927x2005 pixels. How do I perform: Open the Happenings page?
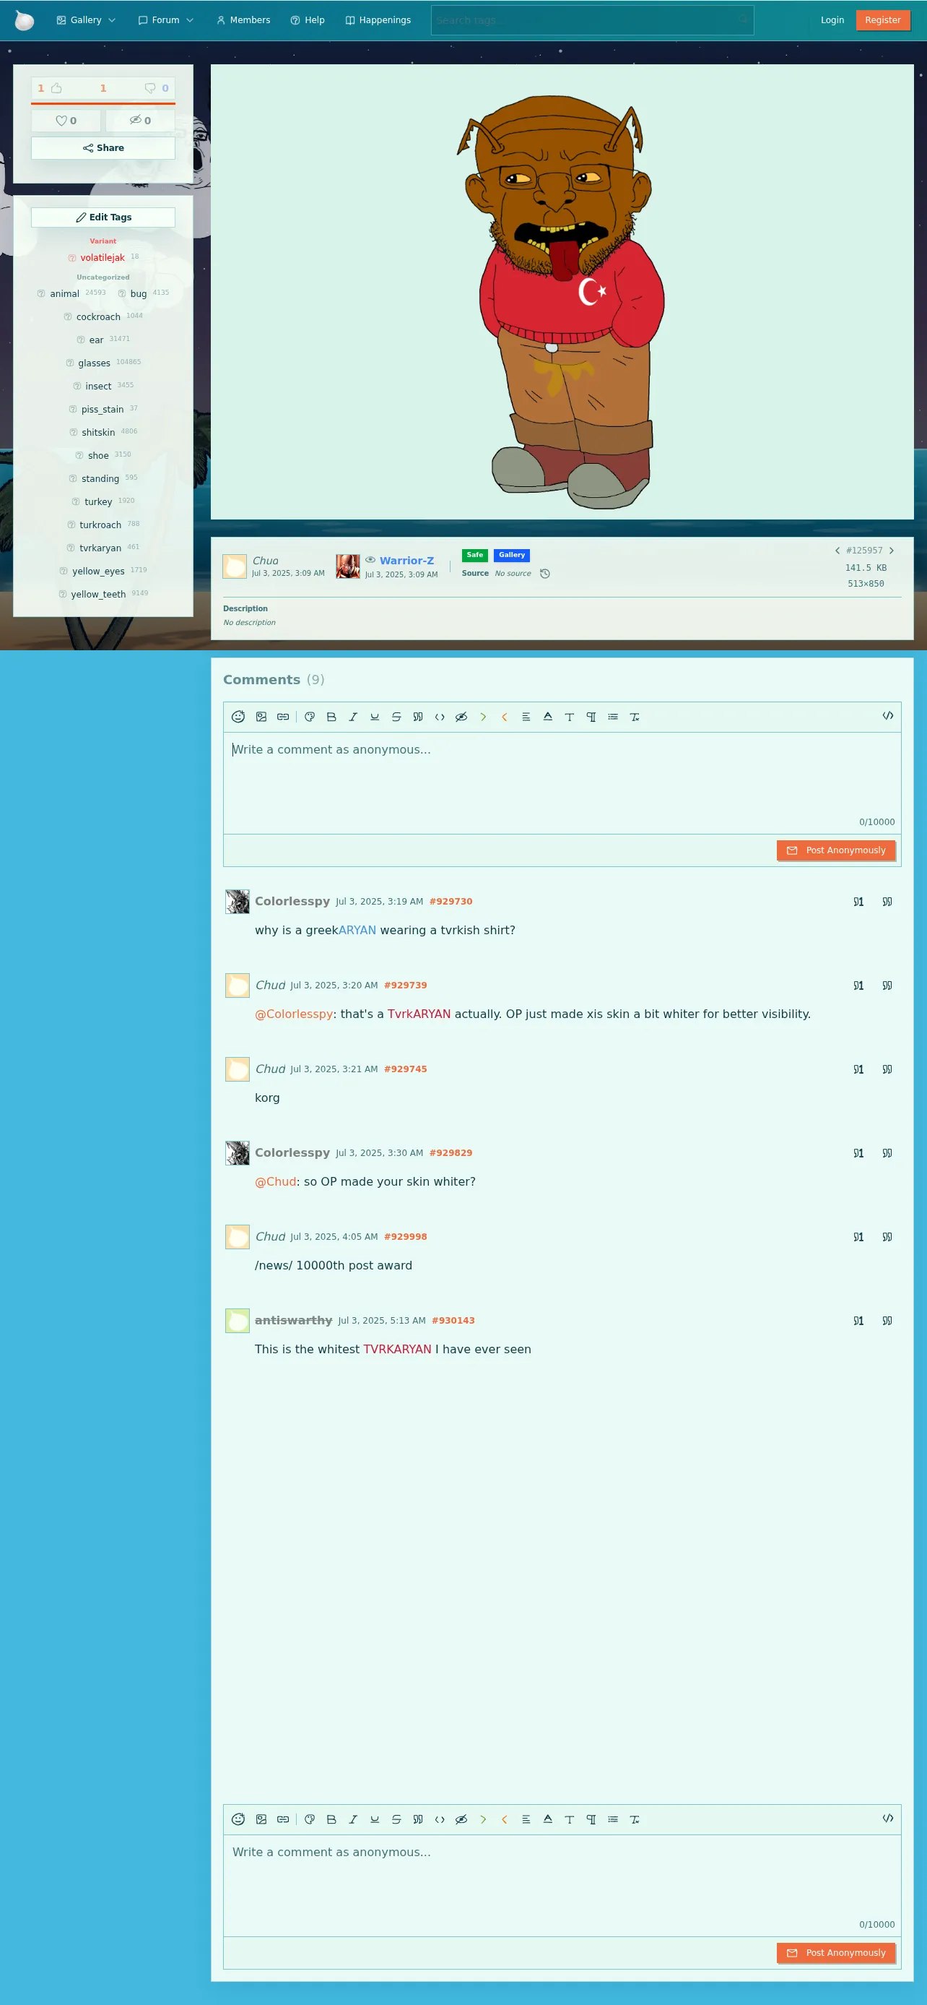pos(378,20)
